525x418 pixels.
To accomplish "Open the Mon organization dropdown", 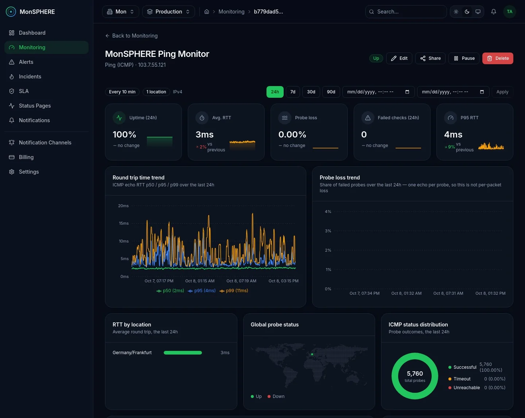I will pos(121,12).
